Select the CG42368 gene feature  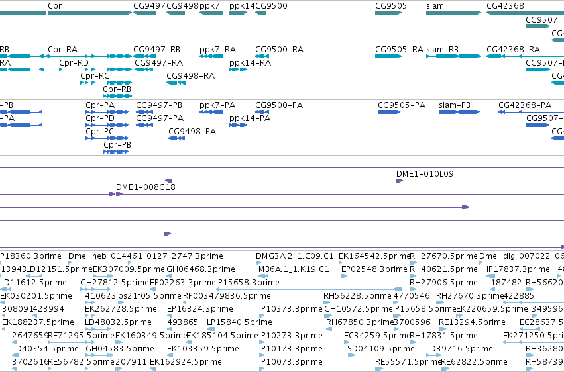pyautogui.click(x=525, y=13)
